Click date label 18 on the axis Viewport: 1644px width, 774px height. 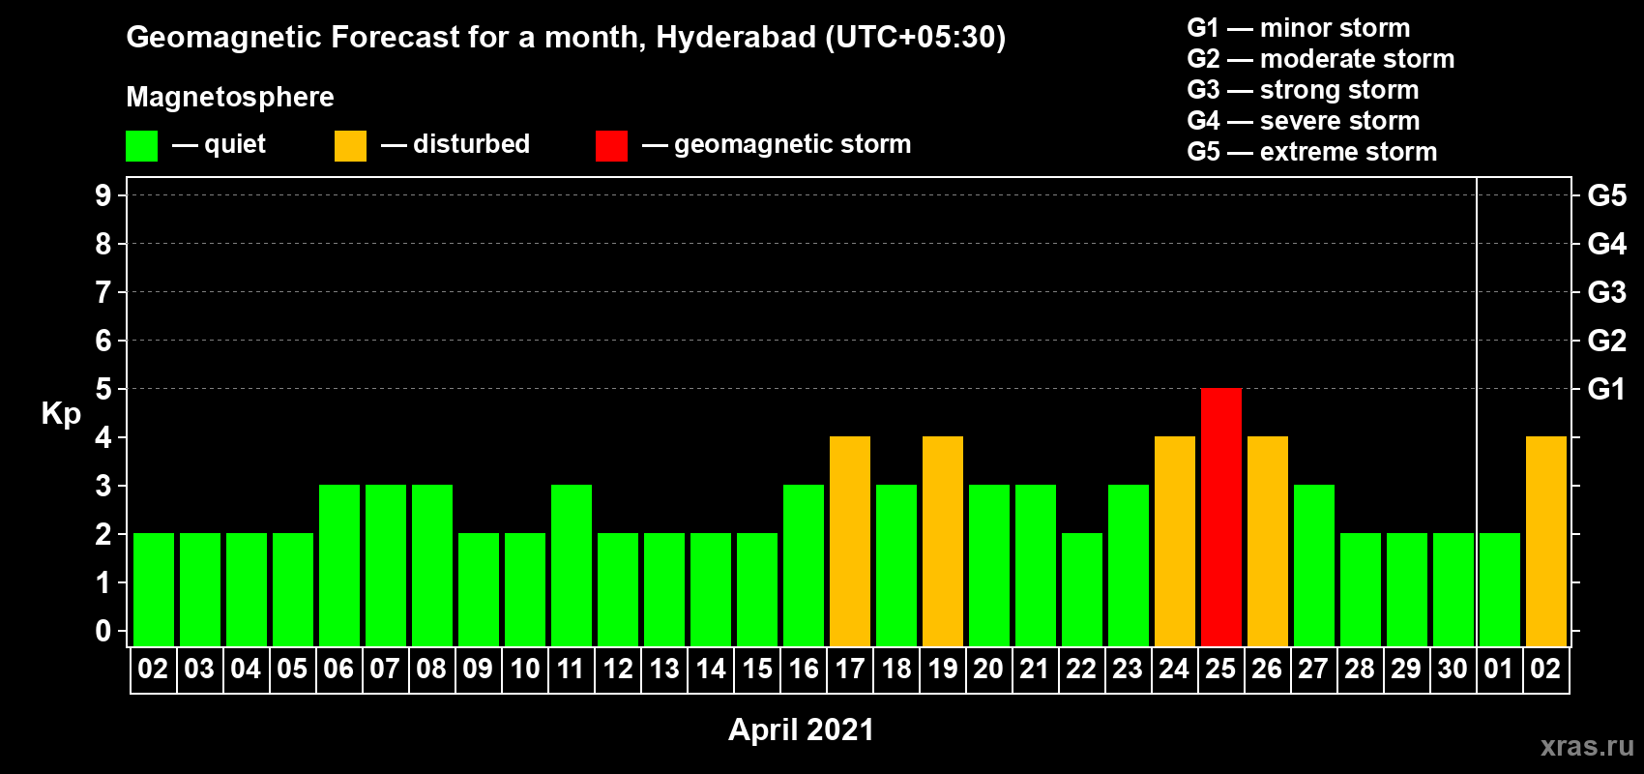[x=896, y=669]
